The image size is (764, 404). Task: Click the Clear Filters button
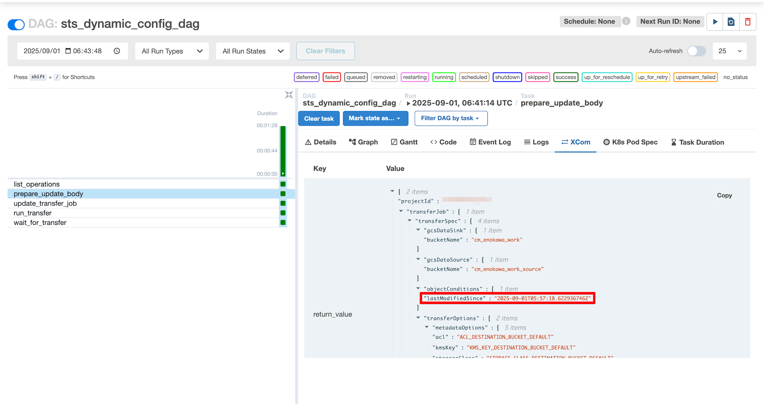pos(325,51)
